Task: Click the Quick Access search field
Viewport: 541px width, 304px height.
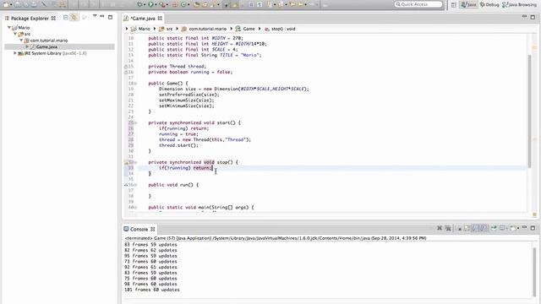Action: (x=418, y=4)
